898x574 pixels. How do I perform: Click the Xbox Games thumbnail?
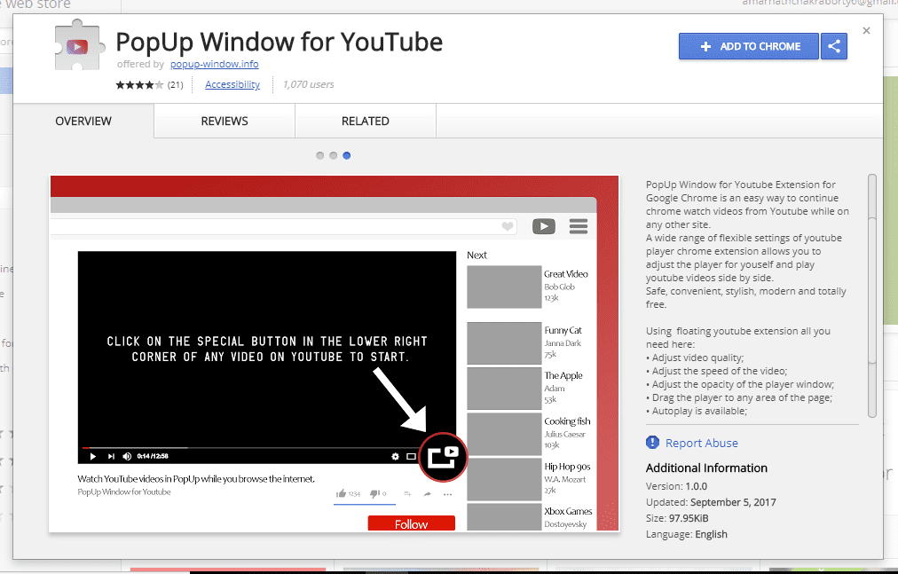pos(504,516)
